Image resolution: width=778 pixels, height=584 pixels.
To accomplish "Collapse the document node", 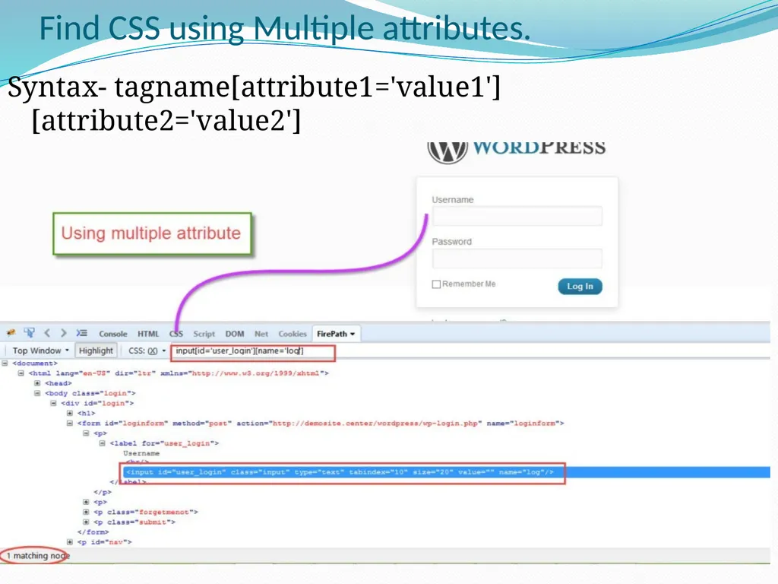I will point(5,363).
